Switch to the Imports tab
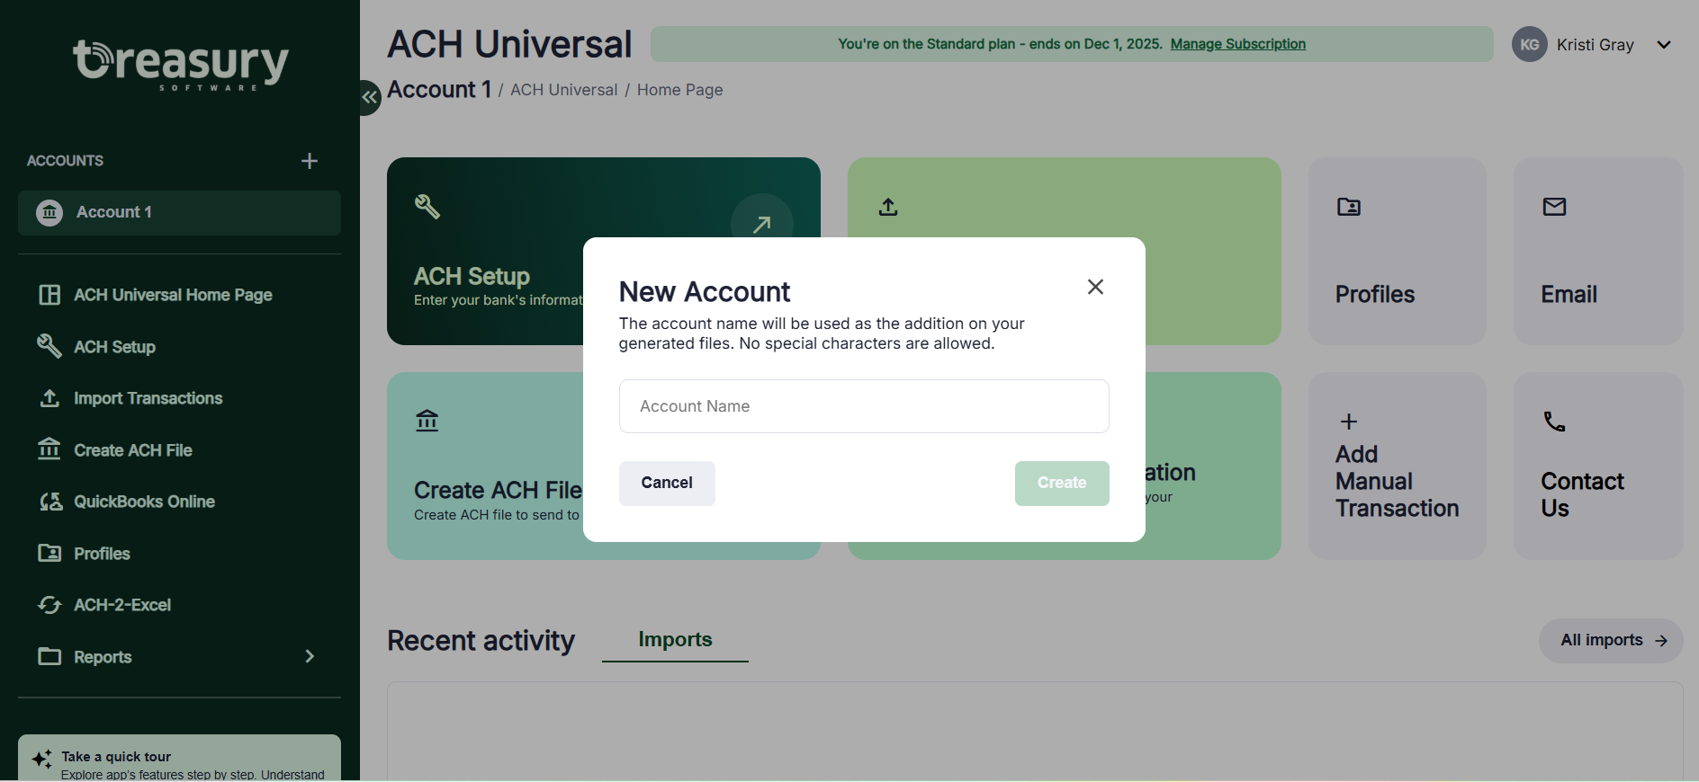 675,639
